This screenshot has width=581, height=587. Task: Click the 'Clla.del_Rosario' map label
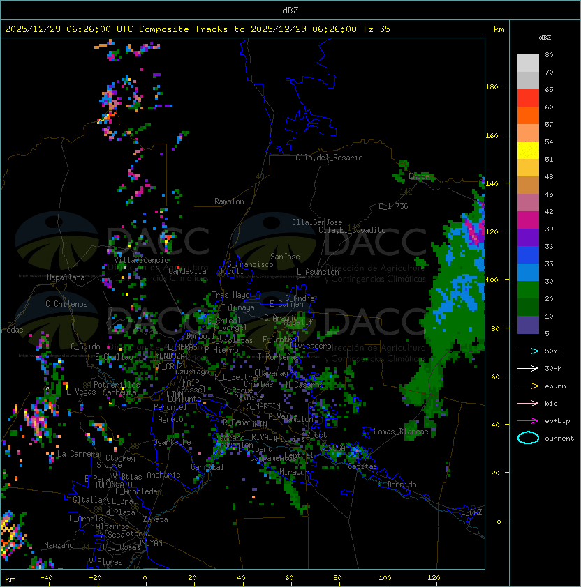pyautogui.click(x=329, y=158)
